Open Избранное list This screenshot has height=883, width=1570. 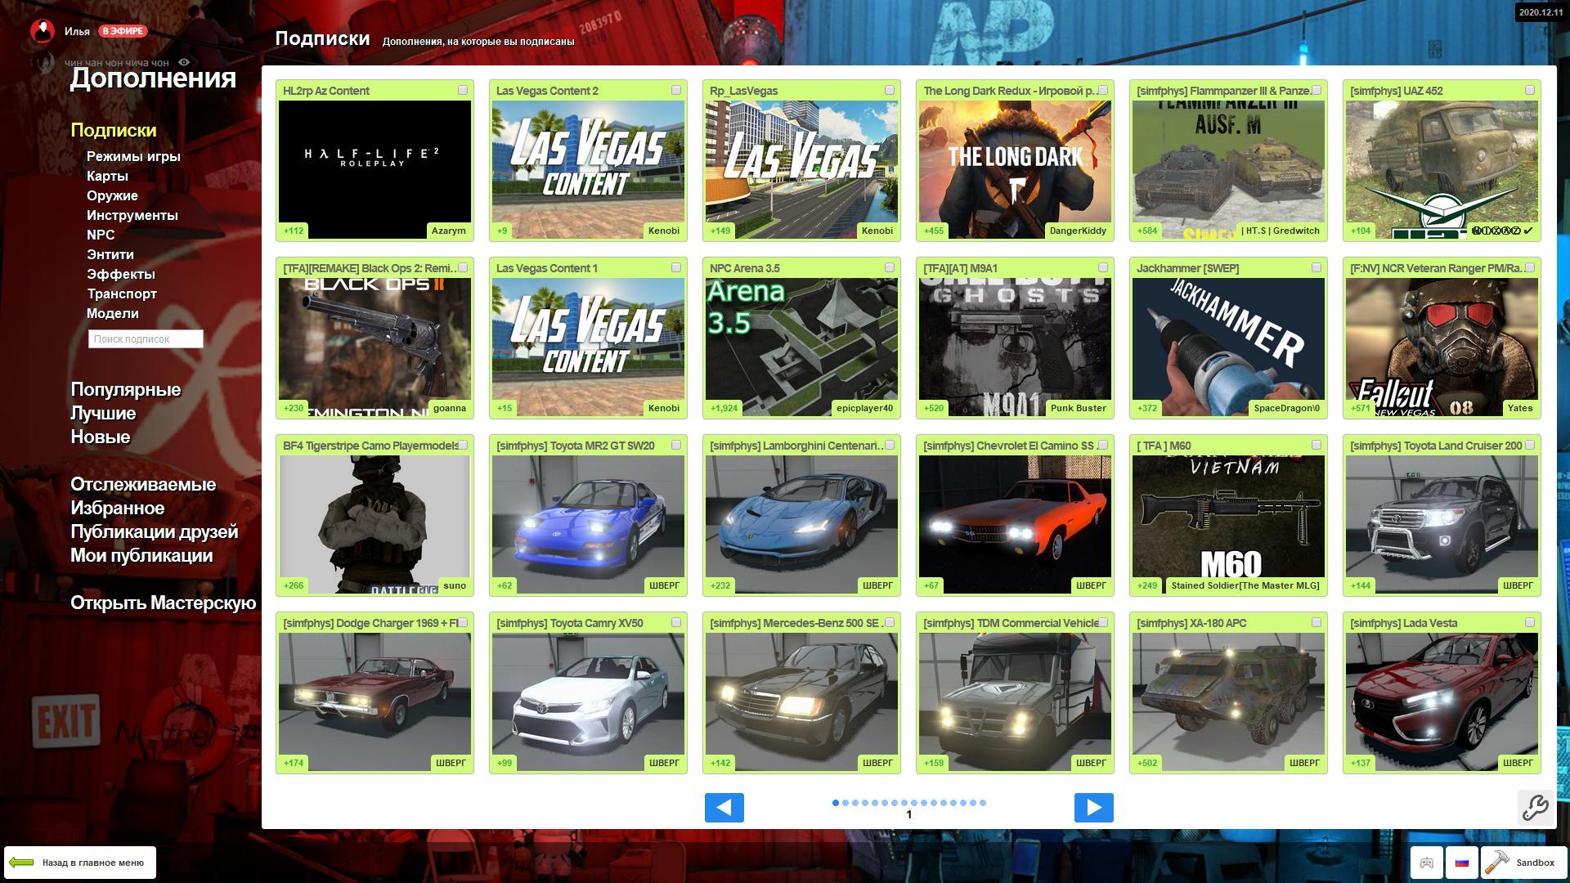coord(117,508)
